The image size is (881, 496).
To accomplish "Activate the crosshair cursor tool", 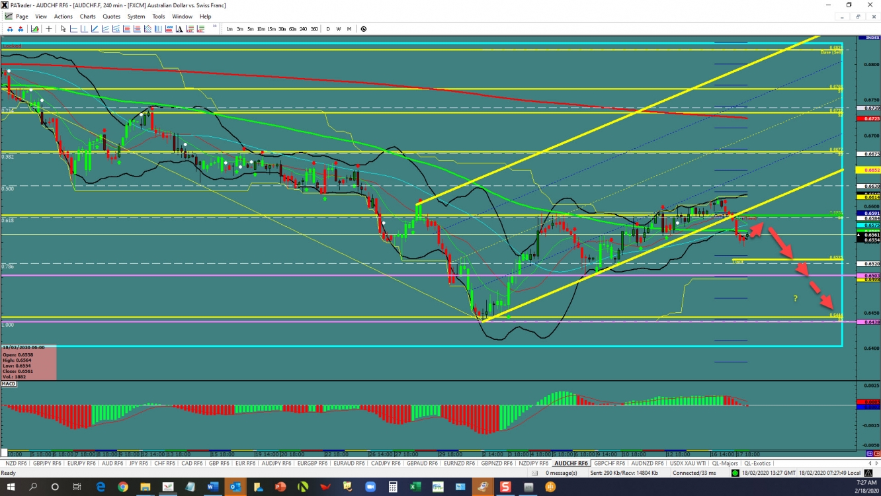I will point(49,29).
